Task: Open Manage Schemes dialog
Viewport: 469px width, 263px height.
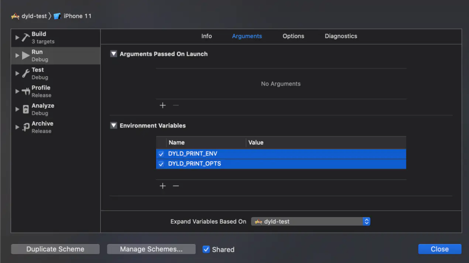Action: click(x=151, y=249)
